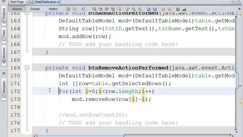Open the documents list dropdown arrow
This screenshot has width=243, height=137.
click(233, 2)
